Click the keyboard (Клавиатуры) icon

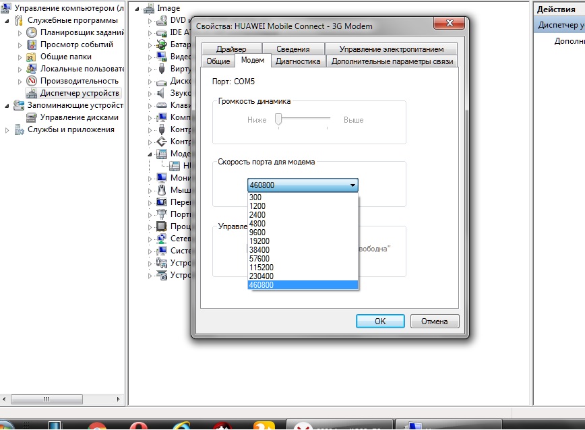pyautogui.click(x=162, y=105)
